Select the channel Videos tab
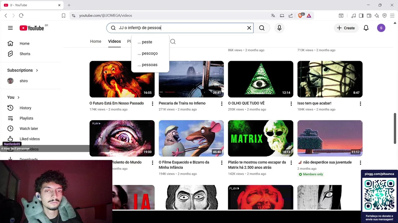Viewport: 398px width, 223px height. [x=114, y=41]
